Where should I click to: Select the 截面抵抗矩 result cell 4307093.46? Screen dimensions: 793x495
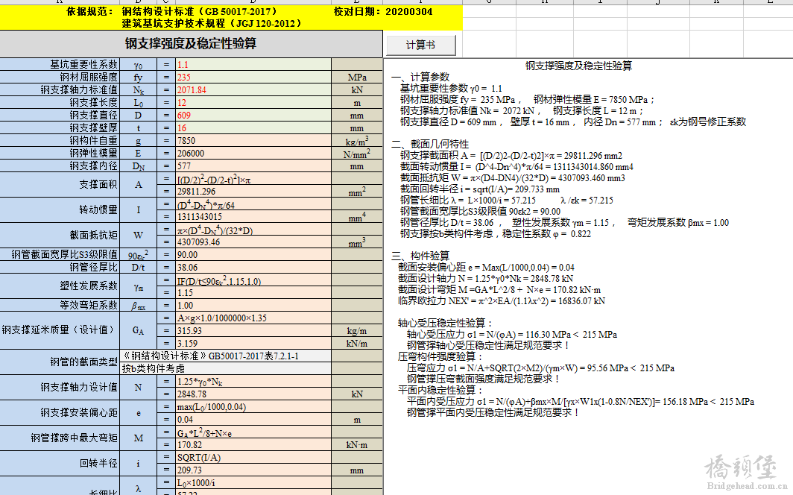253,242
